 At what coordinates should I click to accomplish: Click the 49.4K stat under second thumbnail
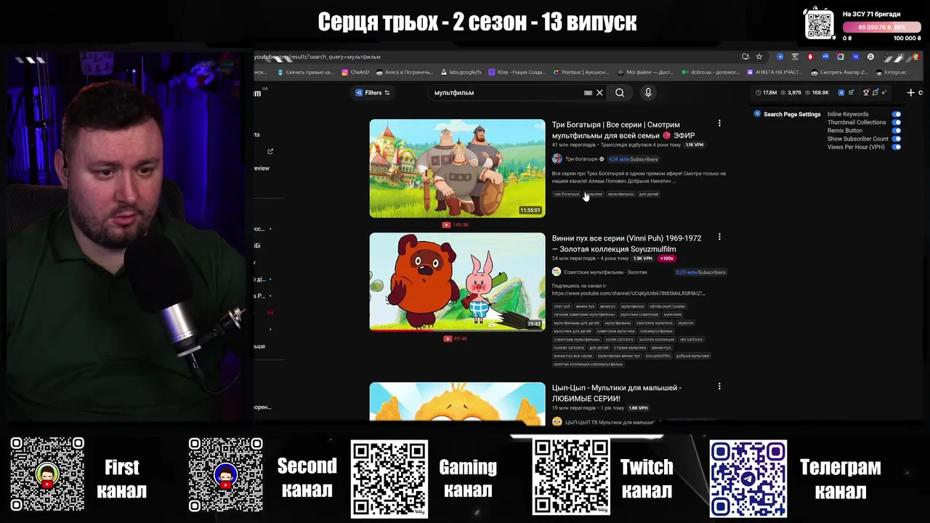tap(456, 338)
